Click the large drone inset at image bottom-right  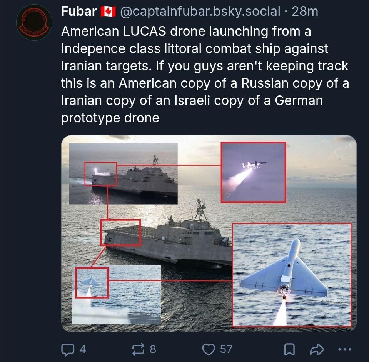(x=292, y=275)
